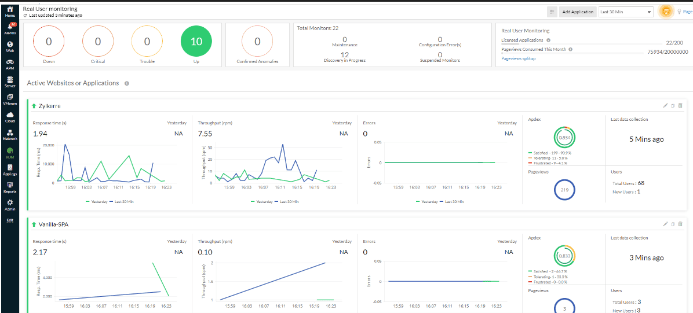Delete the Zylkerre application via trash icon
This screenshot has height=313, width=693.
pyautogui.click(x=680, y=105)
